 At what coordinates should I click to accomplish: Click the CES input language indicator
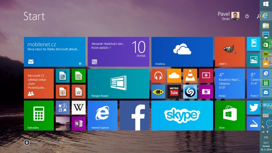point(266,137)
